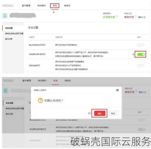Image resolution: width=151 pixels, height=149 pixels.
Task: Confirm with the red button in dialog
Action: point(100,113)
